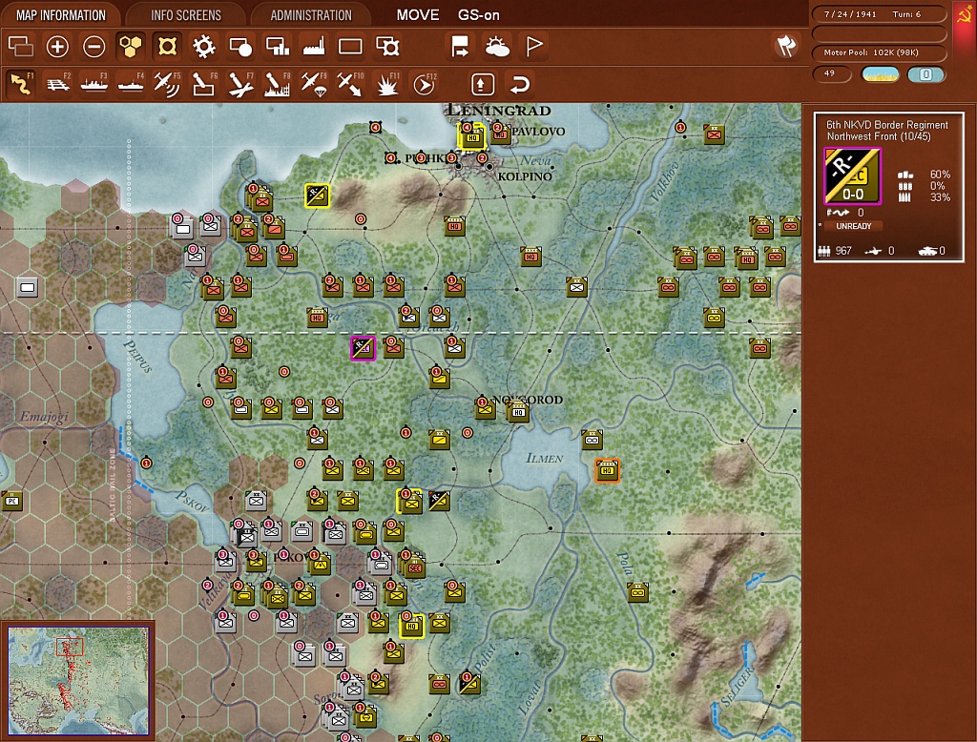Select Air Recon mode (F5) icon
Image resolution: width=977 pixels, height=742 pixels.
pos(167,84)
